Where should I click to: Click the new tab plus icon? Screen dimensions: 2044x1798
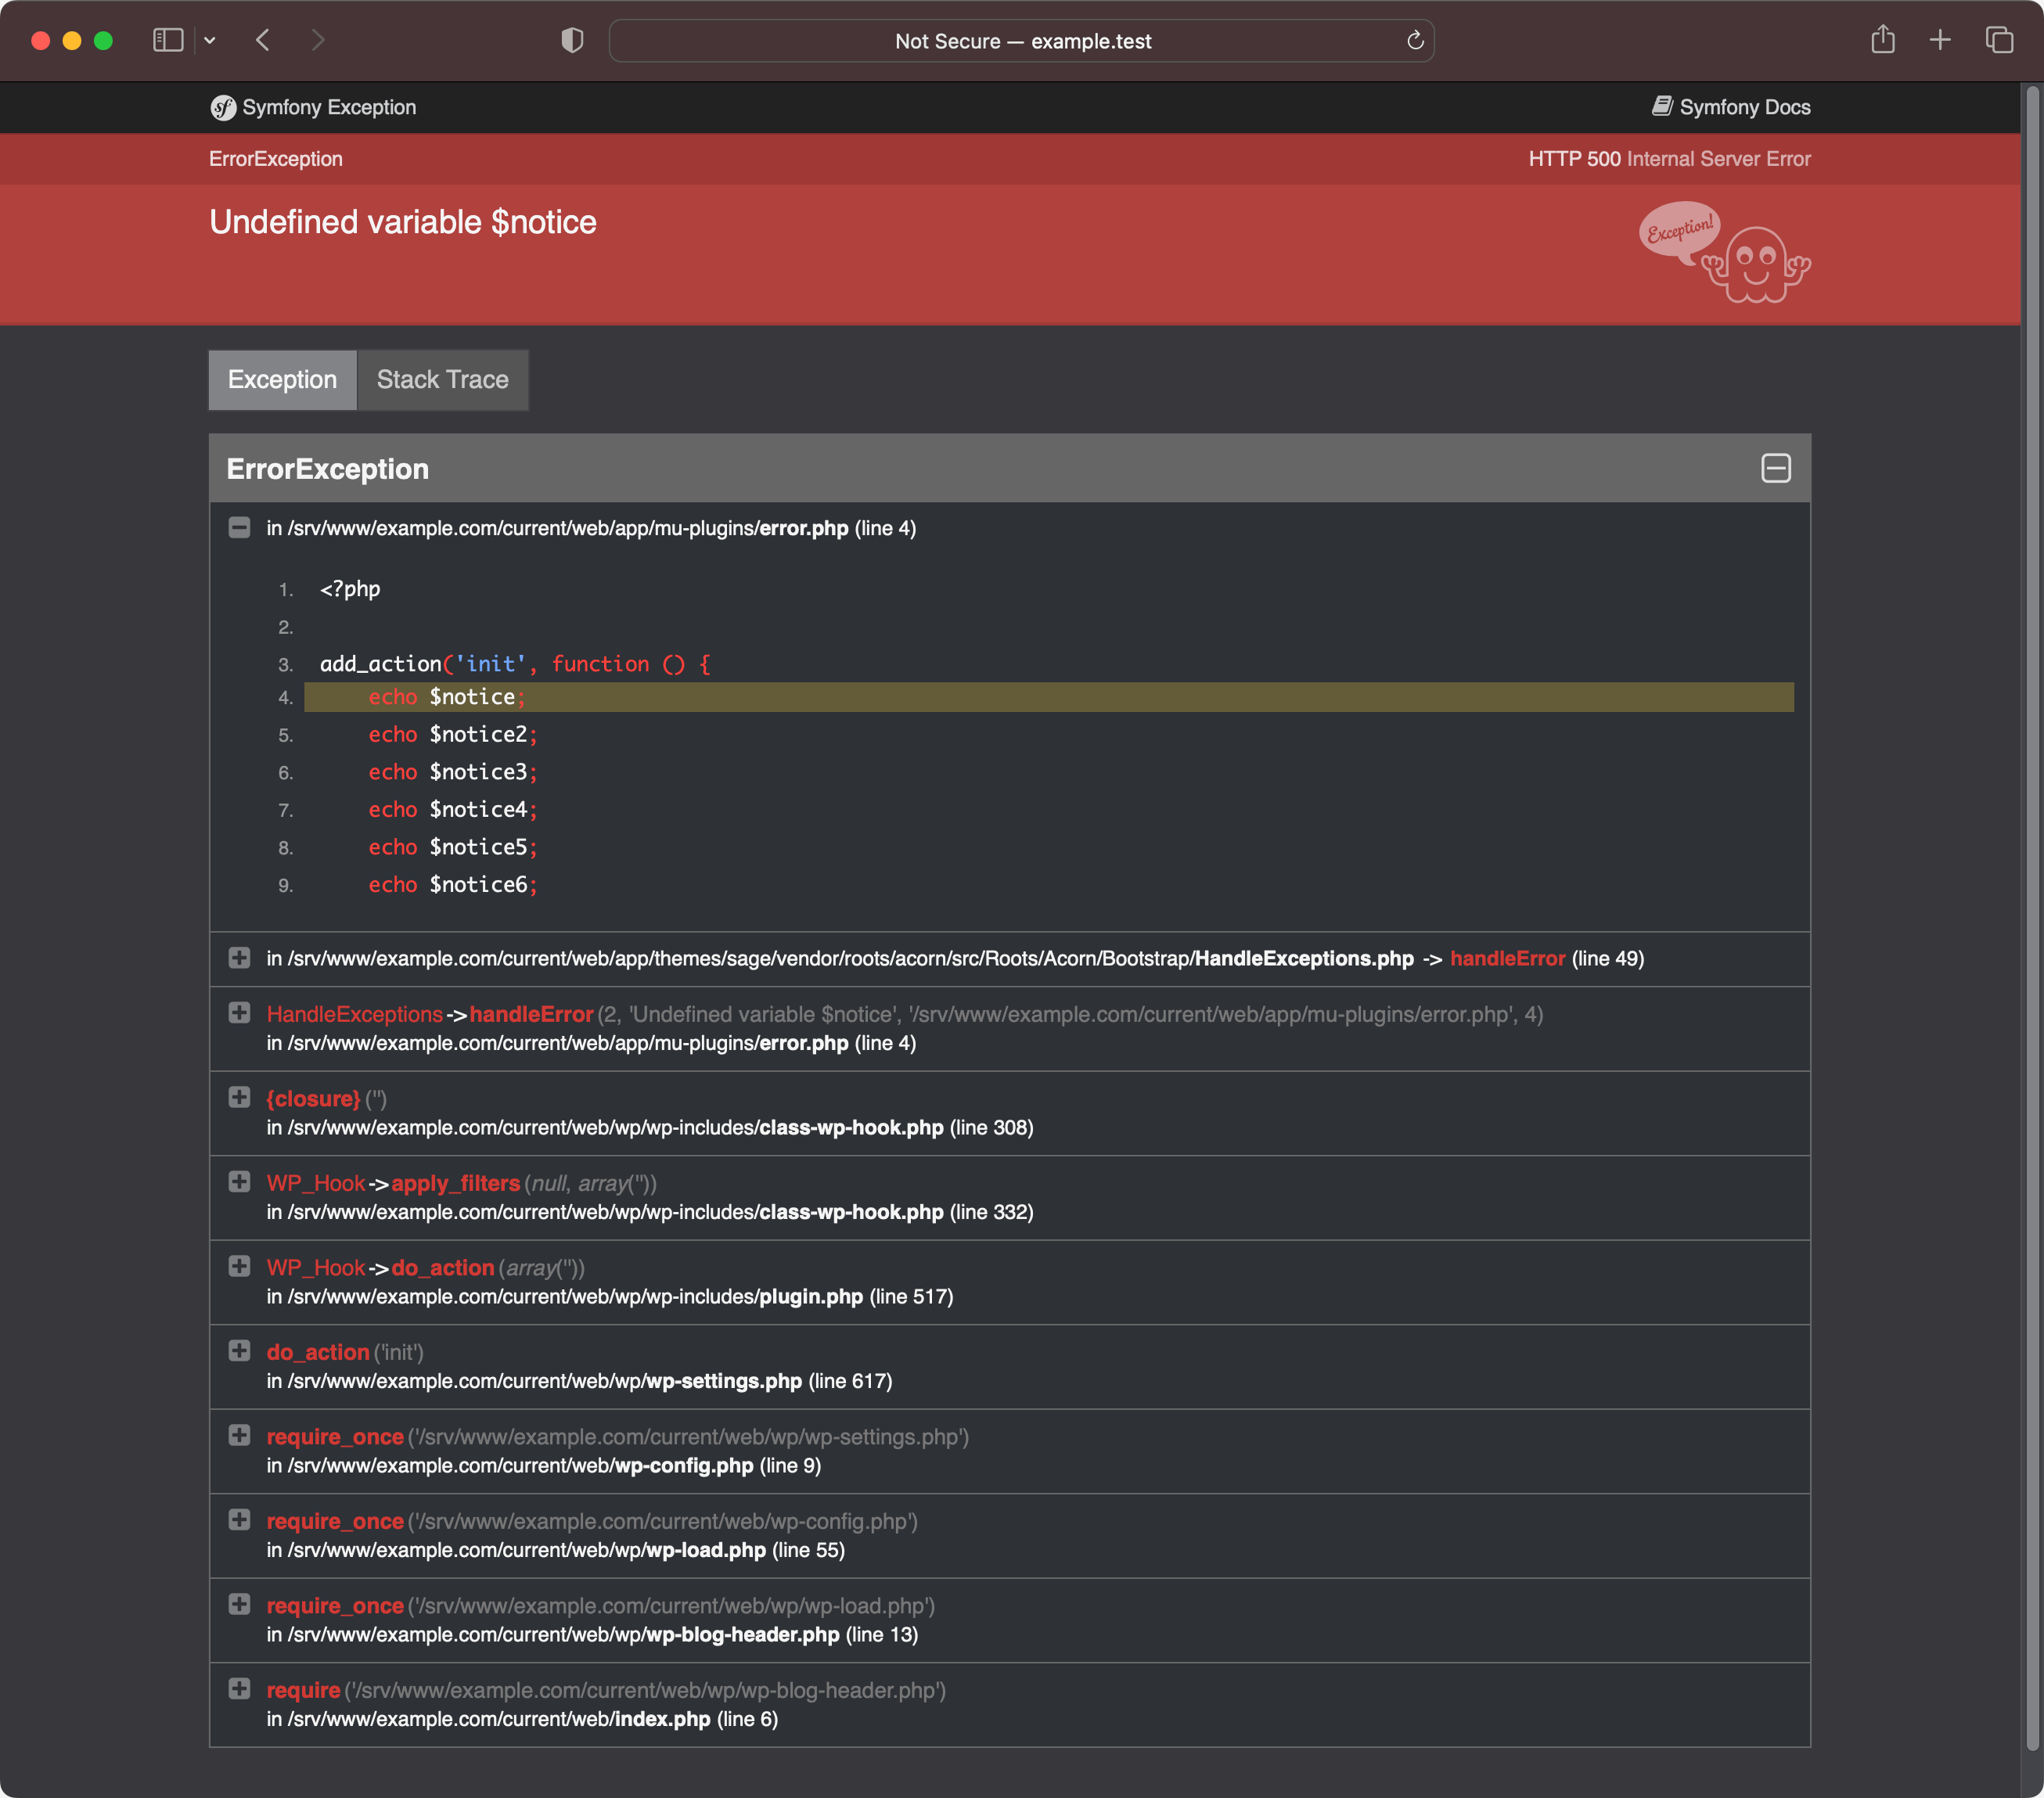1941,40
